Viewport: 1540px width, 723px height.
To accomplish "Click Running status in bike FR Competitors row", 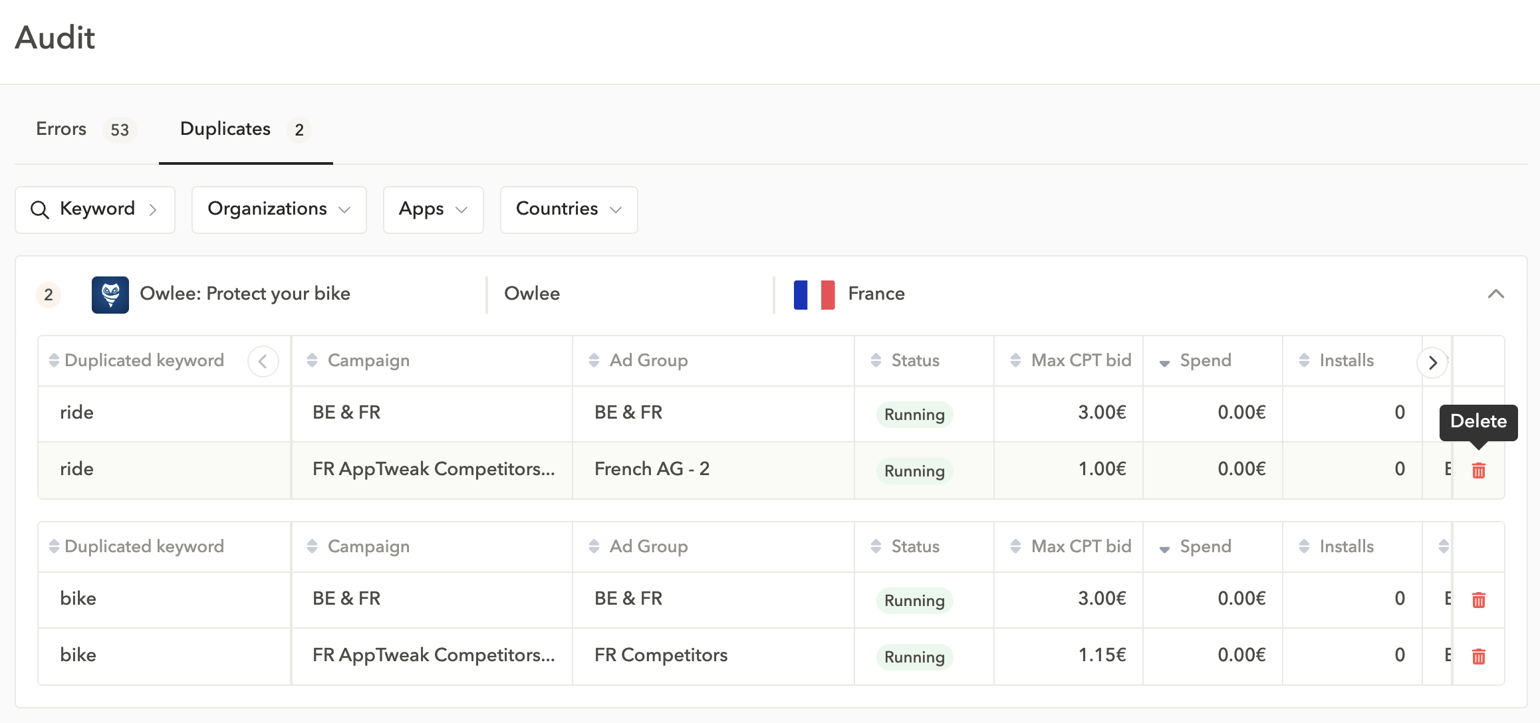I will pos(914,657).
